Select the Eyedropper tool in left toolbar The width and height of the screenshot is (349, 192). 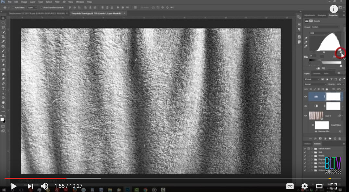(x=3, y=41)
